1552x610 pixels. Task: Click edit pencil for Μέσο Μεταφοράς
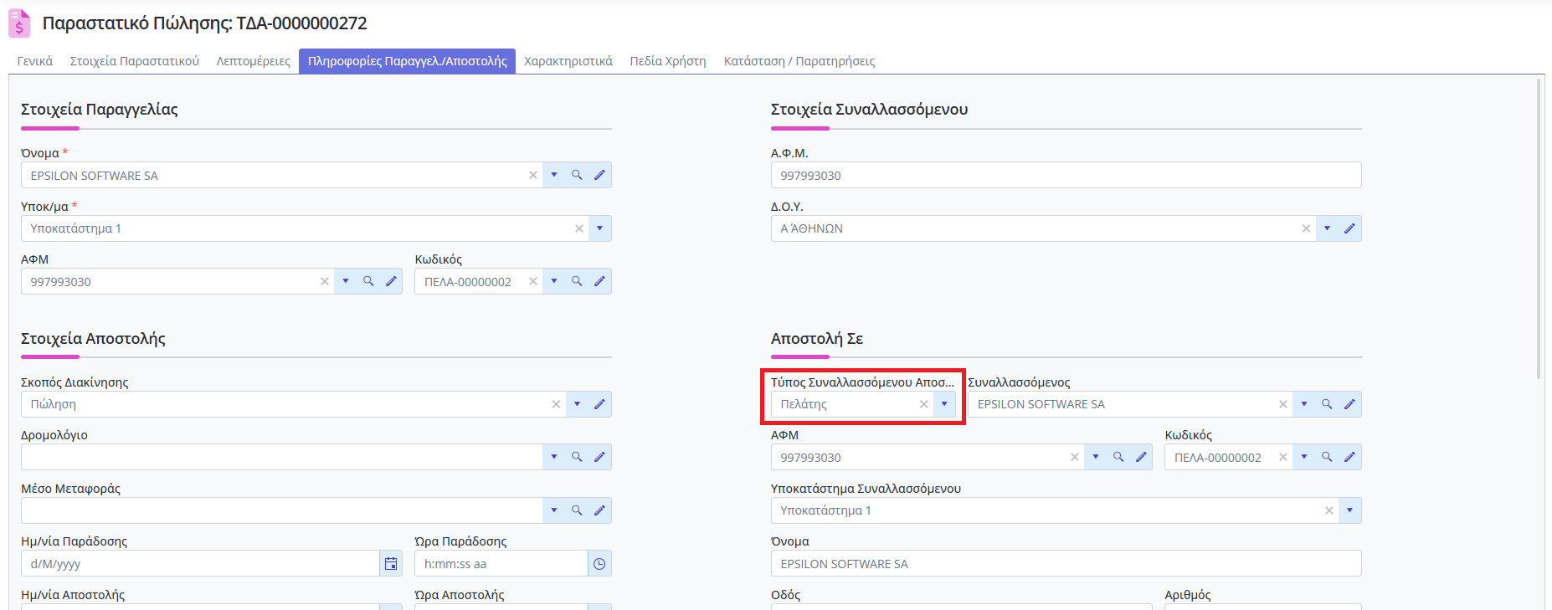[x=599, y=510]
